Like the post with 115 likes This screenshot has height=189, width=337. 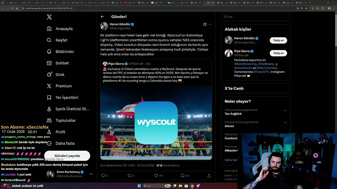(x=156, y=176)
